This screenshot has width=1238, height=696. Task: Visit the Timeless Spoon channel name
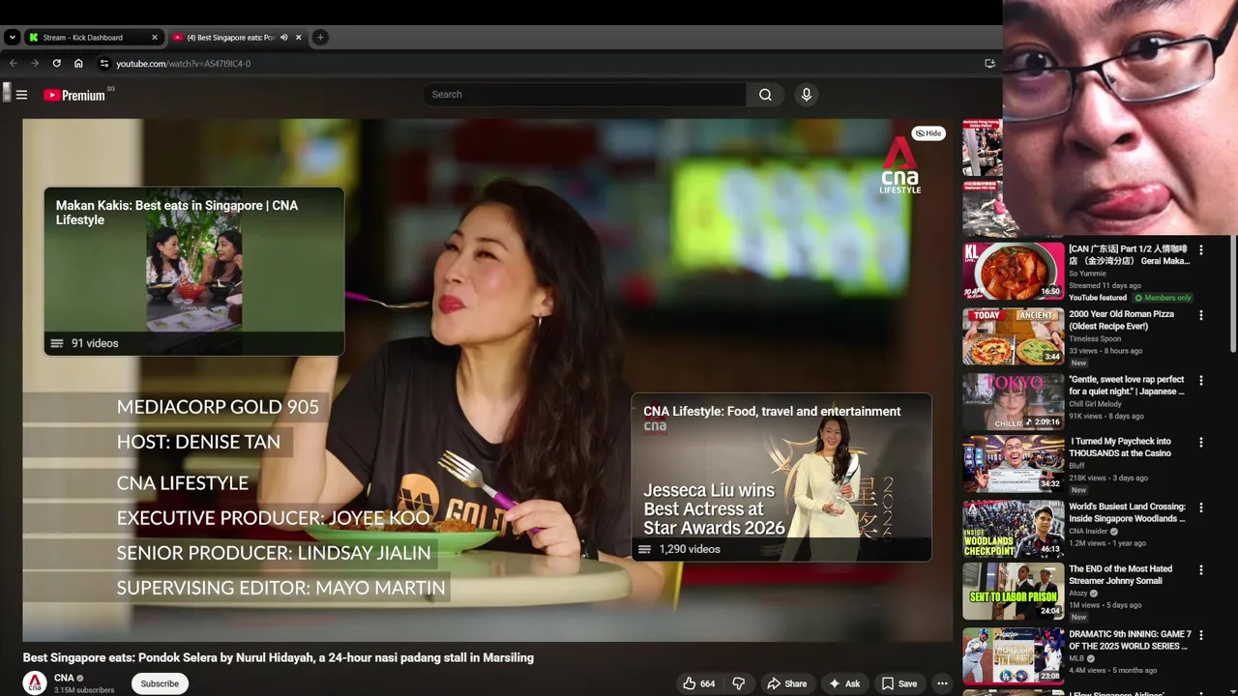(1096, 339)
